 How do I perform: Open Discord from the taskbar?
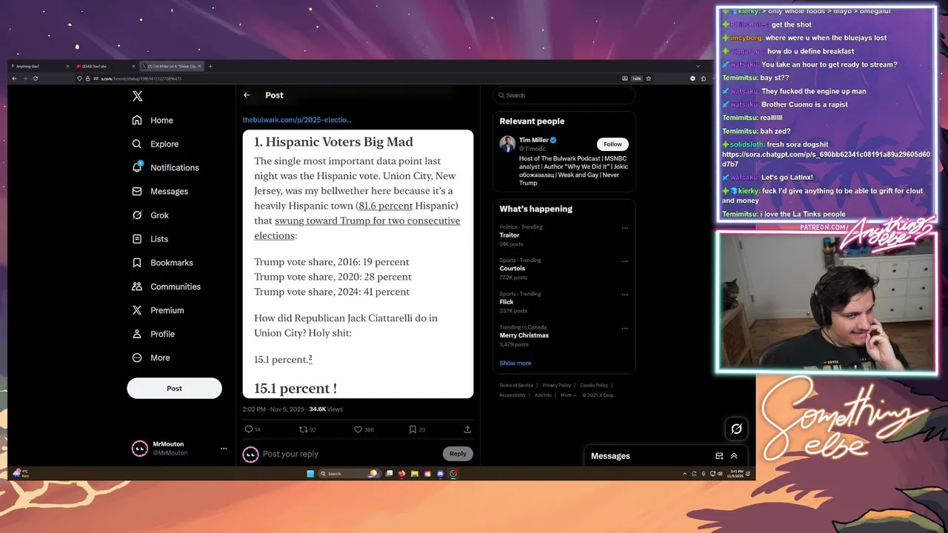point(440,474)
